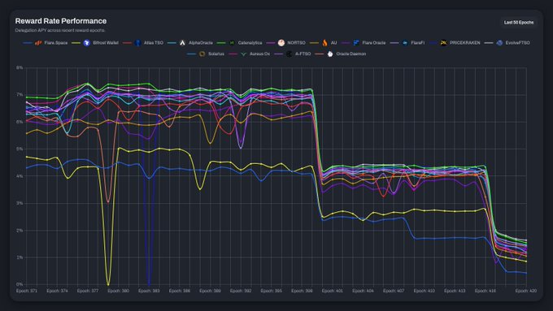Click the green line swatch before Catenalytica
The width and height of the screenshot is (553, 311).
(221, 43)
